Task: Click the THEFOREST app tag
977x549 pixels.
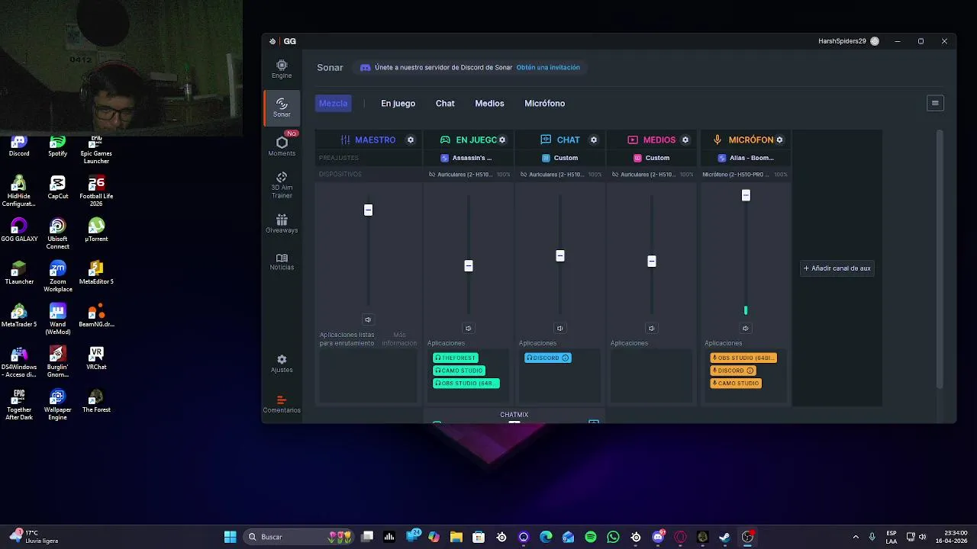Action: coord(455,358)
